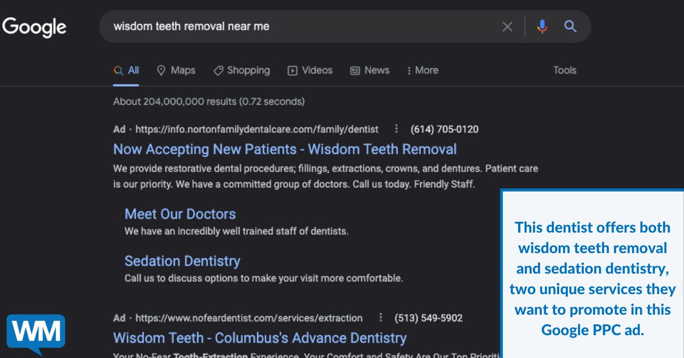The height and width of the screenshot is (358, 684).
Task: Open the three-dot menu on the nofeardentist ad
Action: 380,318
